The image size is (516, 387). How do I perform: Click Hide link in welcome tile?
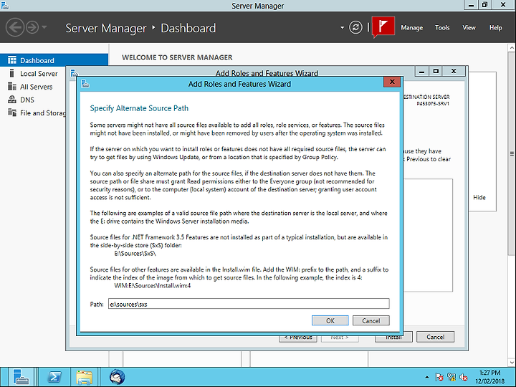(479, 197)
